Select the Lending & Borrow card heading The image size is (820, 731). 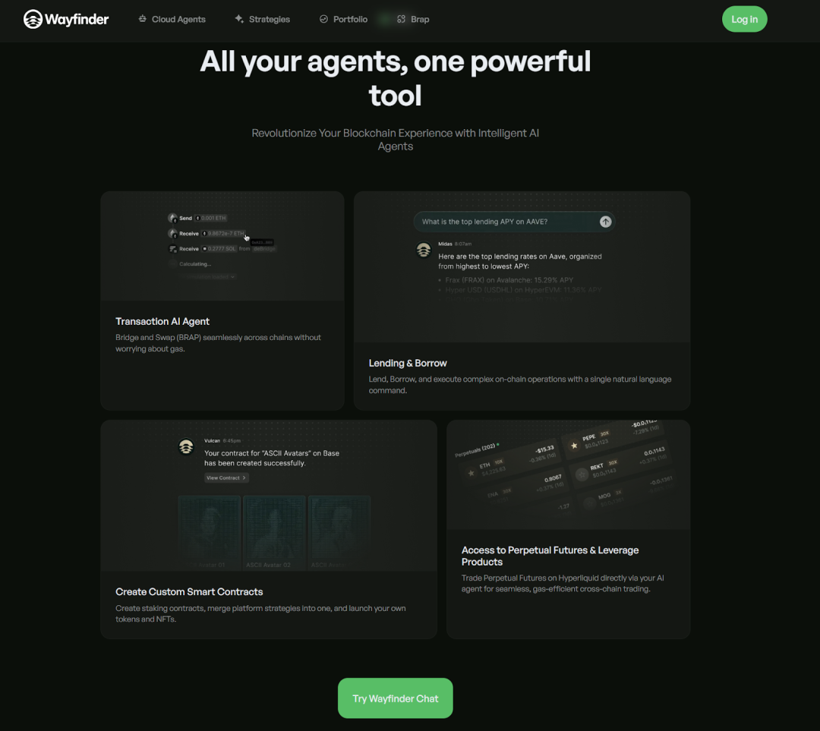click(408, 364)
